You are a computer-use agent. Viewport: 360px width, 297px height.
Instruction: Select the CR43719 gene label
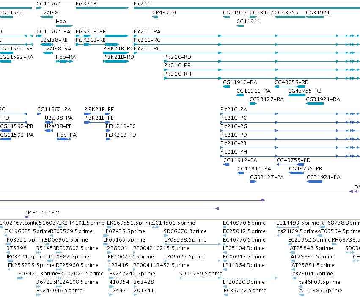[x=164, y=13]
